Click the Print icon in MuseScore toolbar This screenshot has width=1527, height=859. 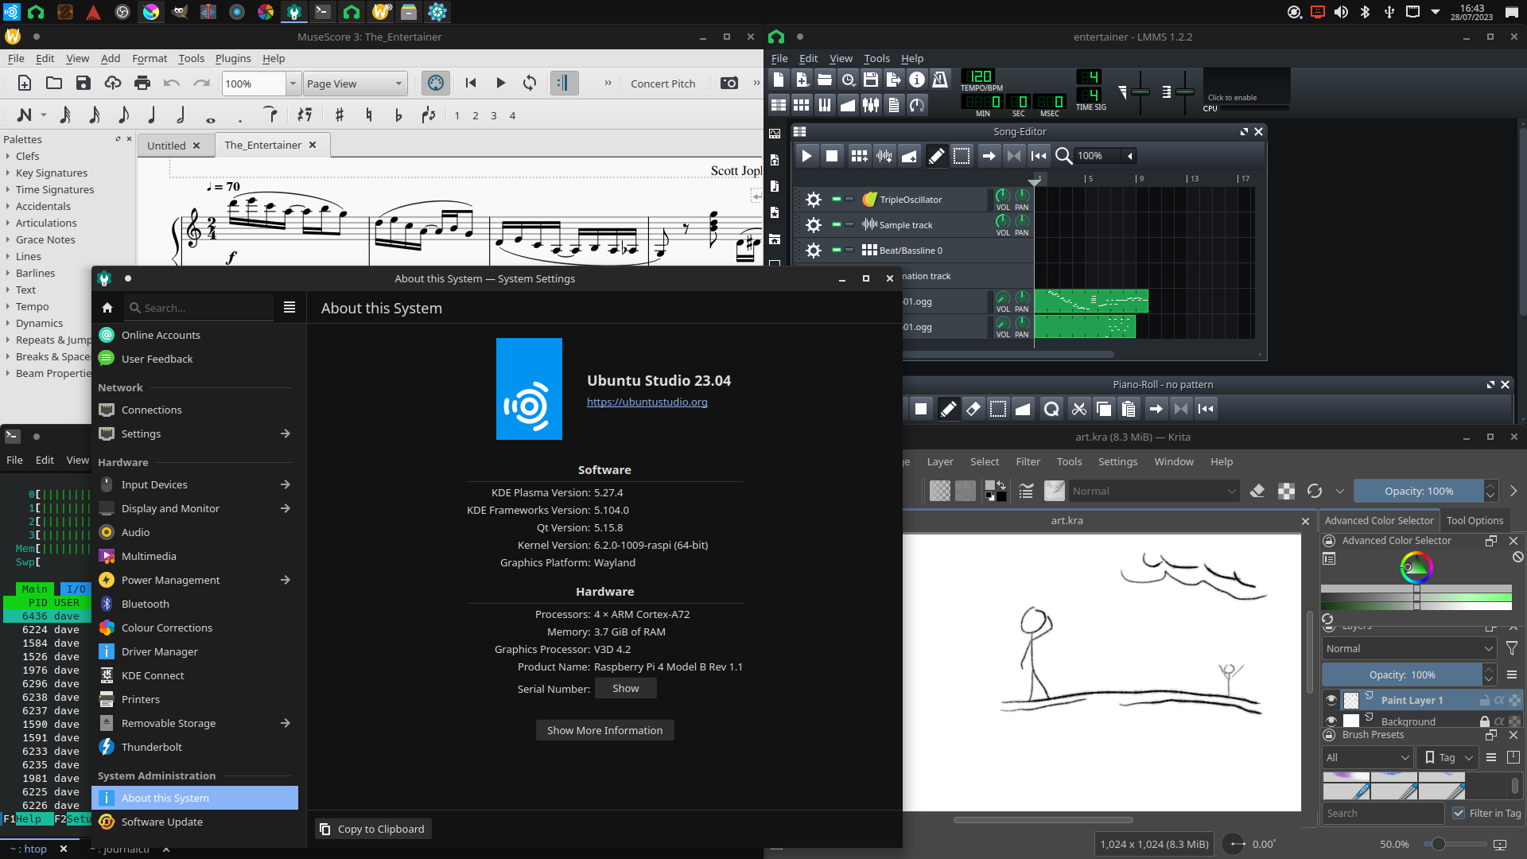coord(142,83)
